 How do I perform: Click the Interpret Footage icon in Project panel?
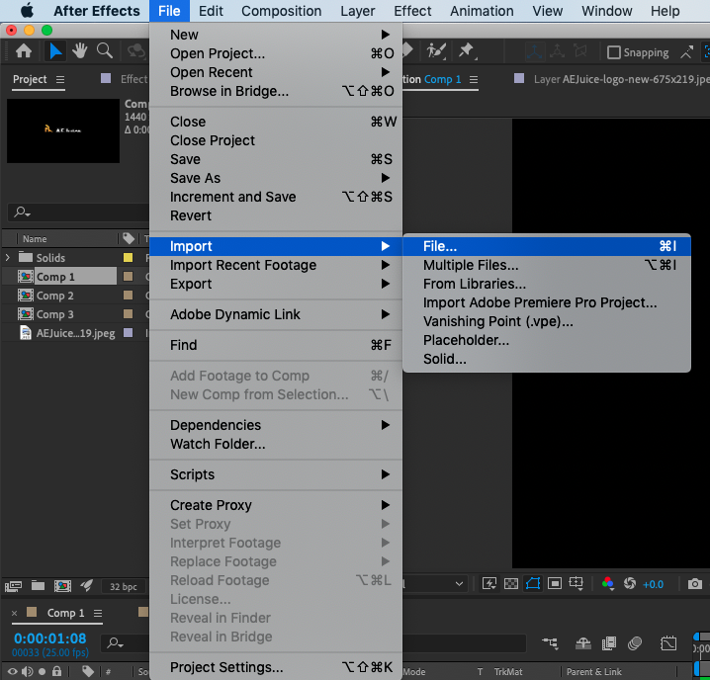pyautogui.click(x=13, y=586)
